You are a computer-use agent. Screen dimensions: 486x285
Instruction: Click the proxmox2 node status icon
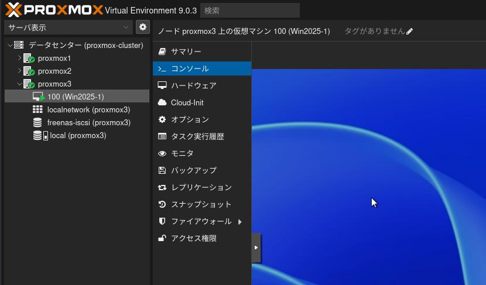click(x=29, y=71)
